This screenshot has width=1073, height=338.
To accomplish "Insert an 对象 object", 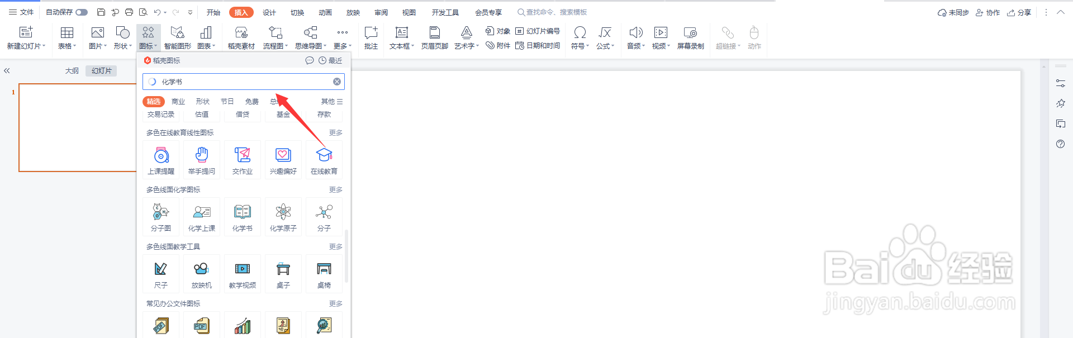I will pos(498,31).
